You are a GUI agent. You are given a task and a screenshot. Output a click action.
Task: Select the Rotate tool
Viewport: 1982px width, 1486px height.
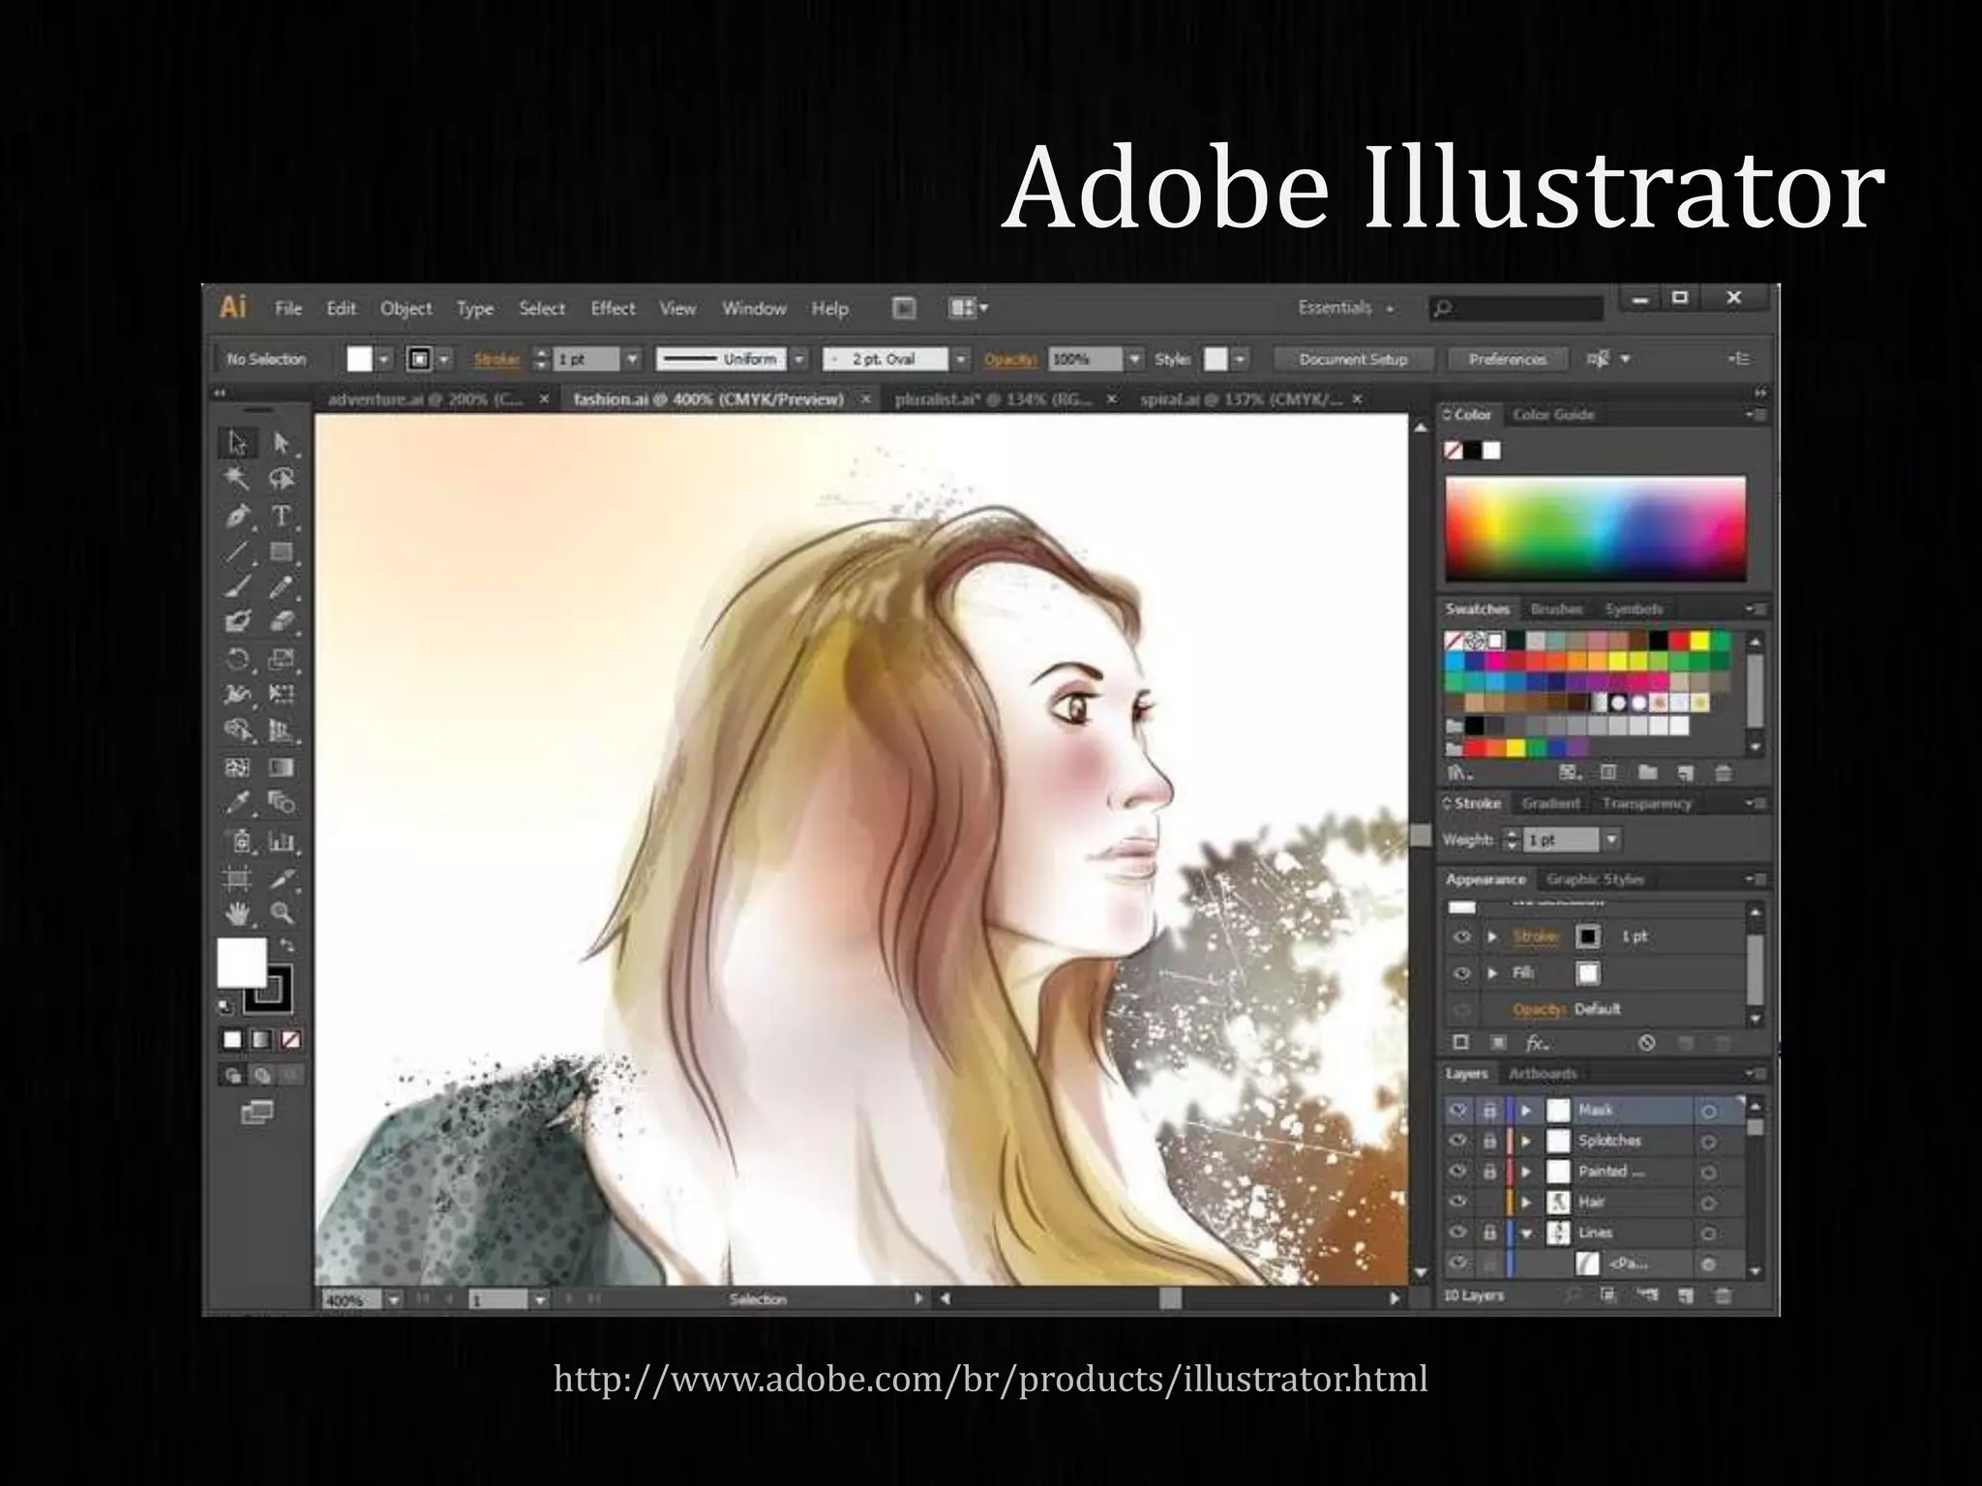(237, 660)
